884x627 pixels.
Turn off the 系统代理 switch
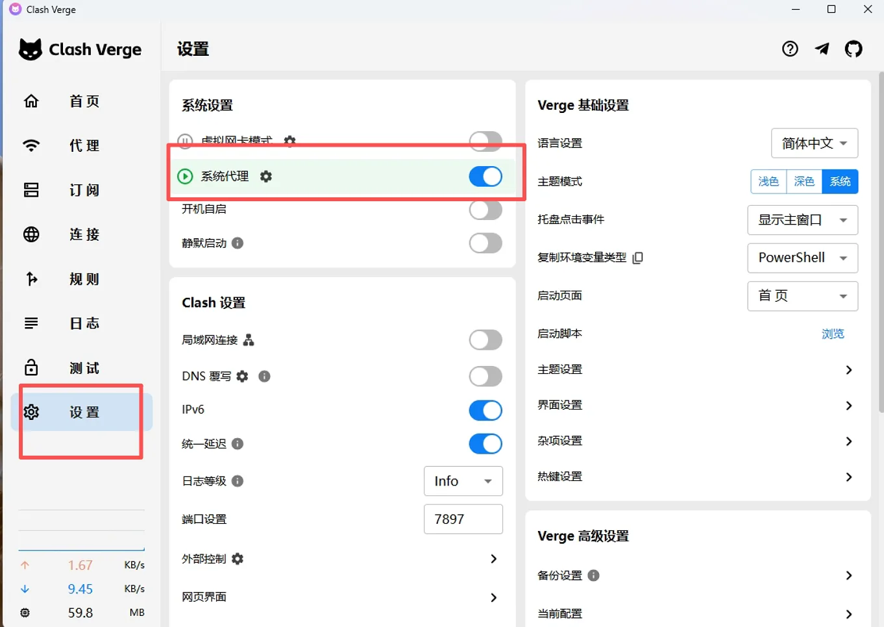(x=485, y=177)
